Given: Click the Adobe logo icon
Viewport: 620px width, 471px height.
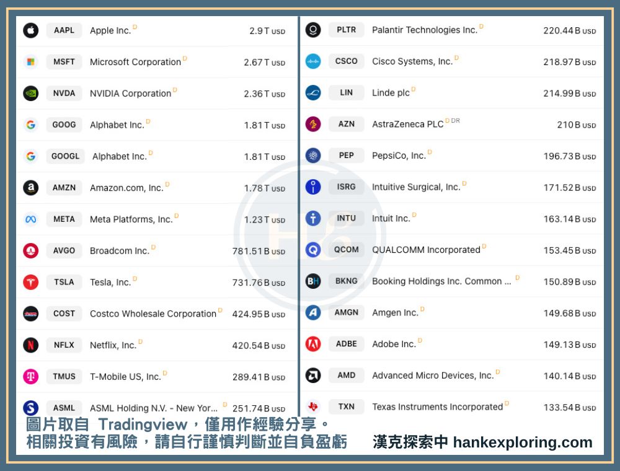Looking at the screenshot, I should 313,344.
